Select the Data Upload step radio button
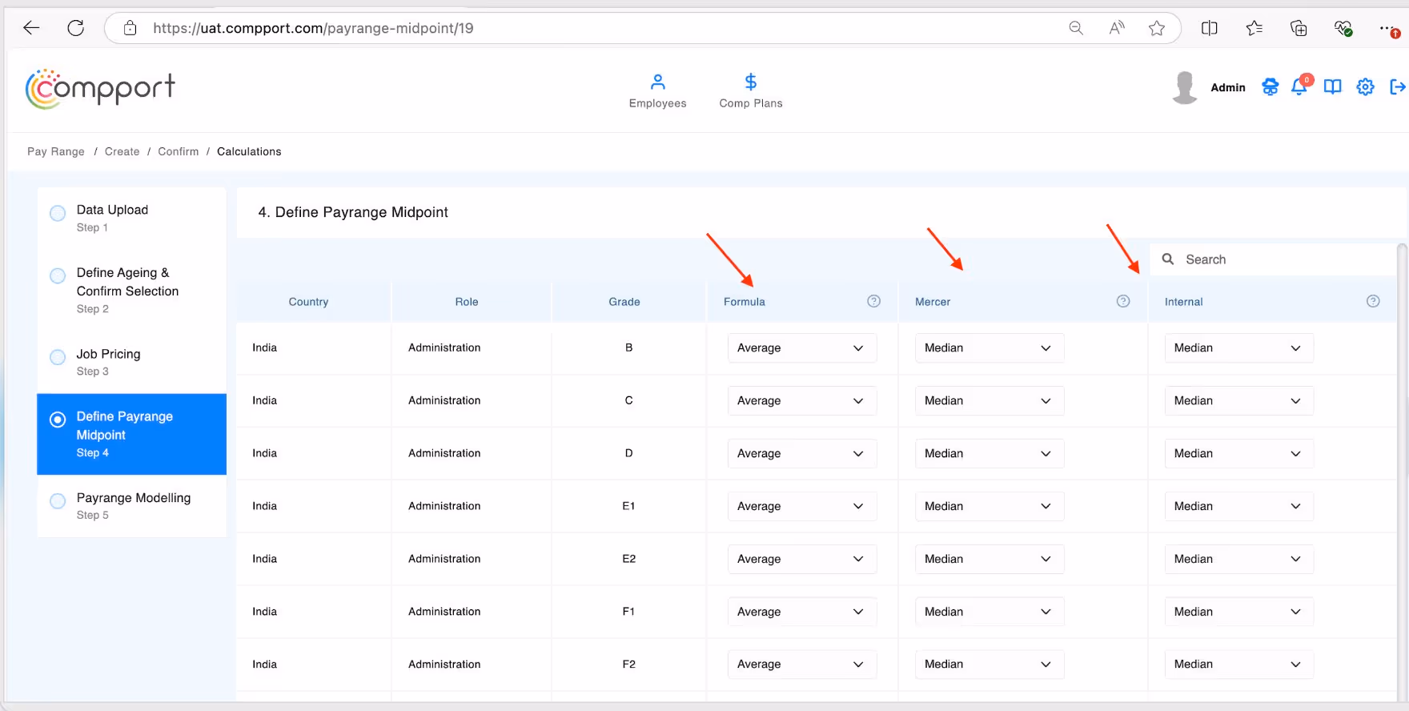Viewport: 1409px width, 711px height. click(58, 213)
